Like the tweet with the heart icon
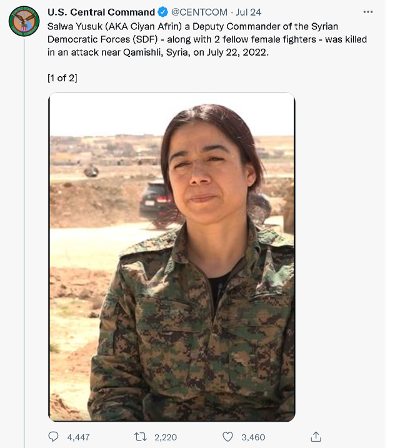 (227, 437)
